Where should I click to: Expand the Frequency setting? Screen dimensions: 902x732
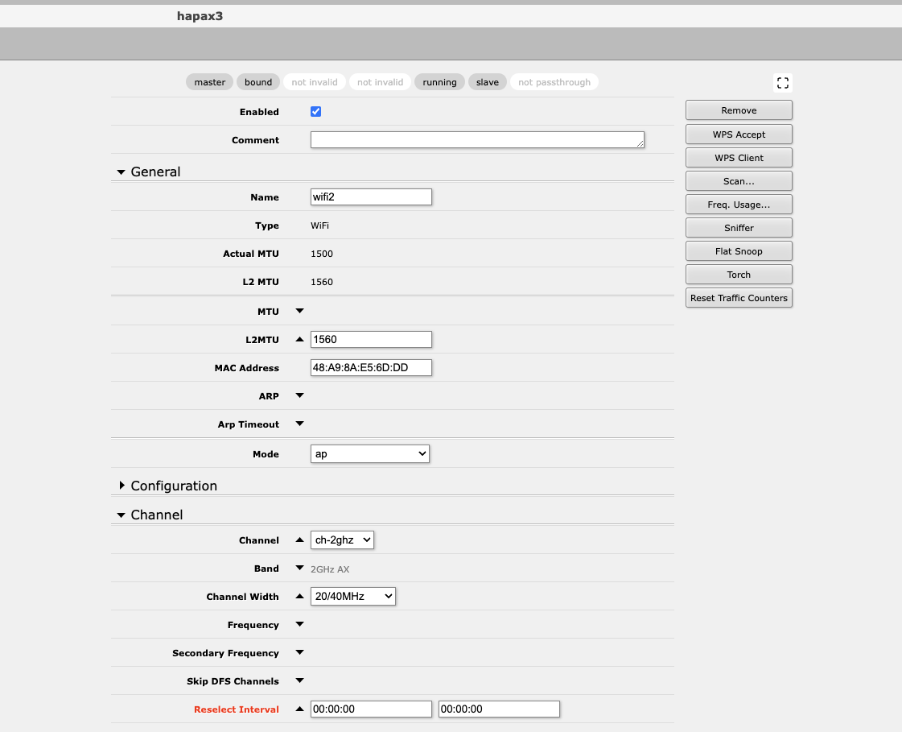point(299,624)
